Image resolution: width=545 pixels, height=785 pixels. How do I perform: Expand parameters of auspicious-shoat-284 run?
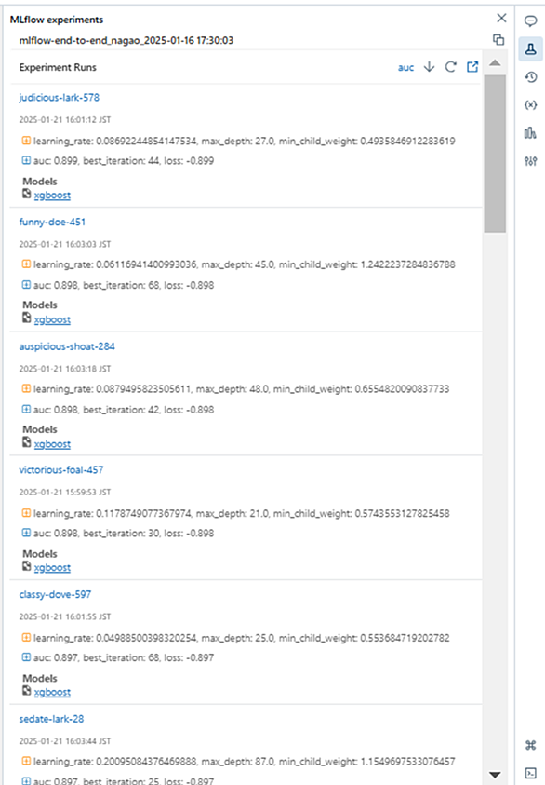point(26,388)
